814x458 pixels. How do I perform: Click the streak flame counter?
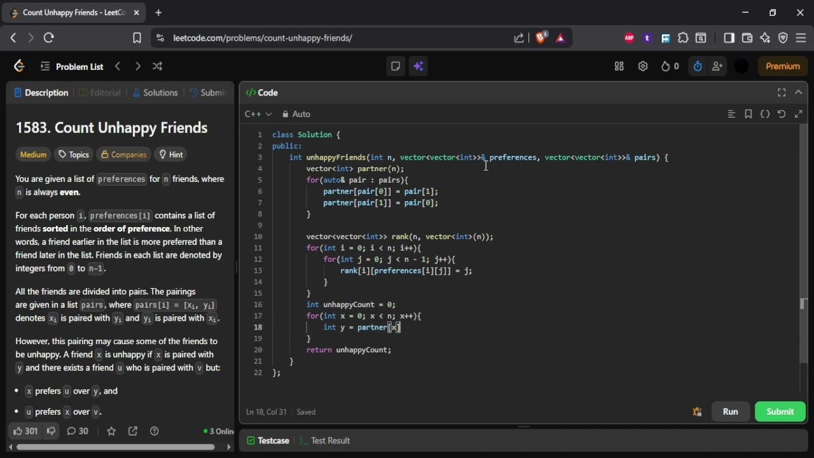(670, 66)
